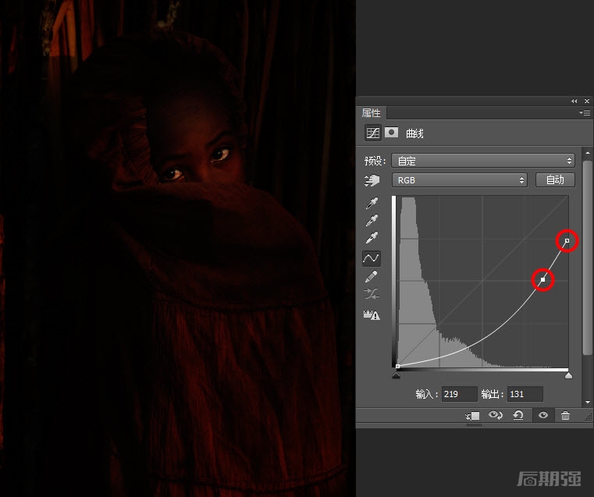Open the Properties panel flyout menu
Screen dimensions: 594x497
point(585,112)
